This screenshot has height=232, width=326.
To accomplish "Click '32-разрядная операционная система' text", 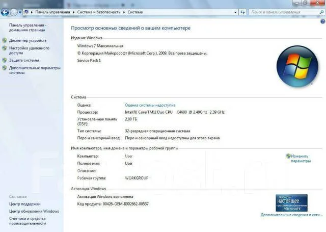I will pos(157,131).
